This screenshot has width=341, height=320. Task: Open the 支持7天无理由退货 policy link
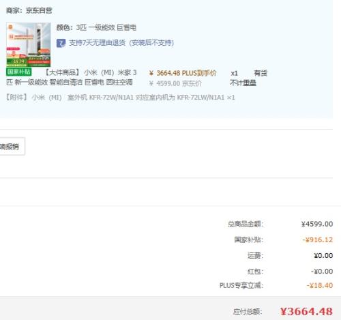[121, 43]
